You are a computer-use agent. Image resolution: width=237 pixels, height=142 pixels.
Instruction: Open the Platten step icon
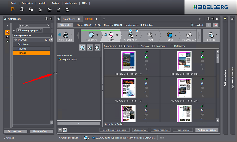pyautogui.click(x=169, y=35)
